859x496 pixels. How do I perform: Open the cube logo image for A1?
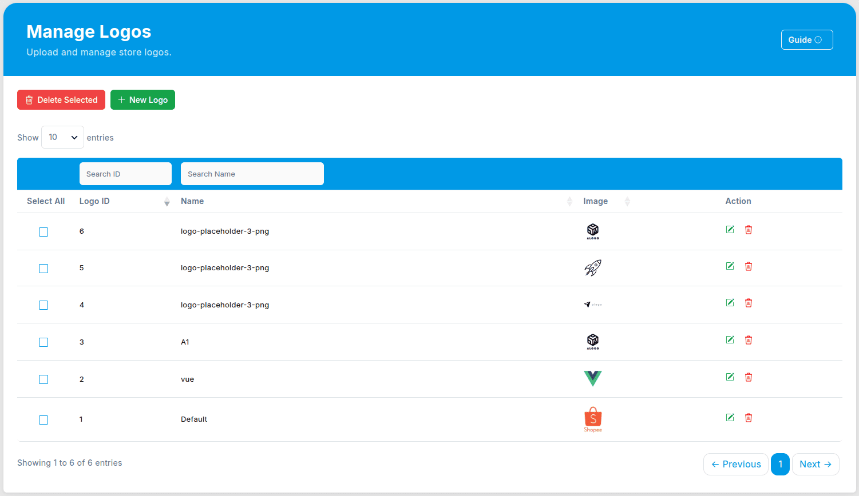pos(593,342)
